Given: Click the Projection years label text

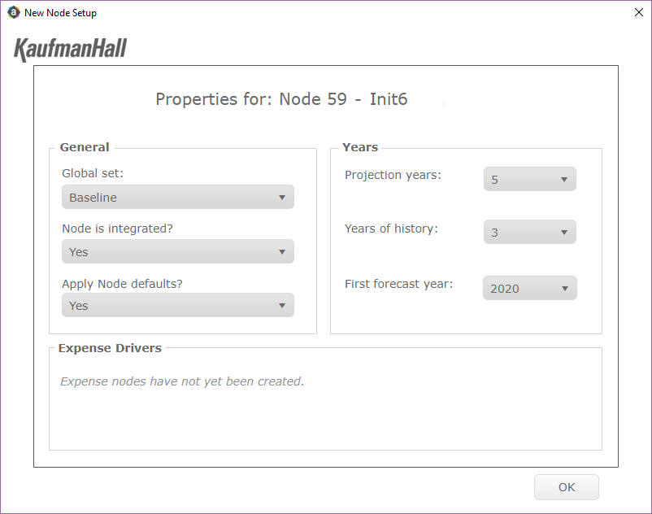Looking at the screenshot, I should click(393, 175).
